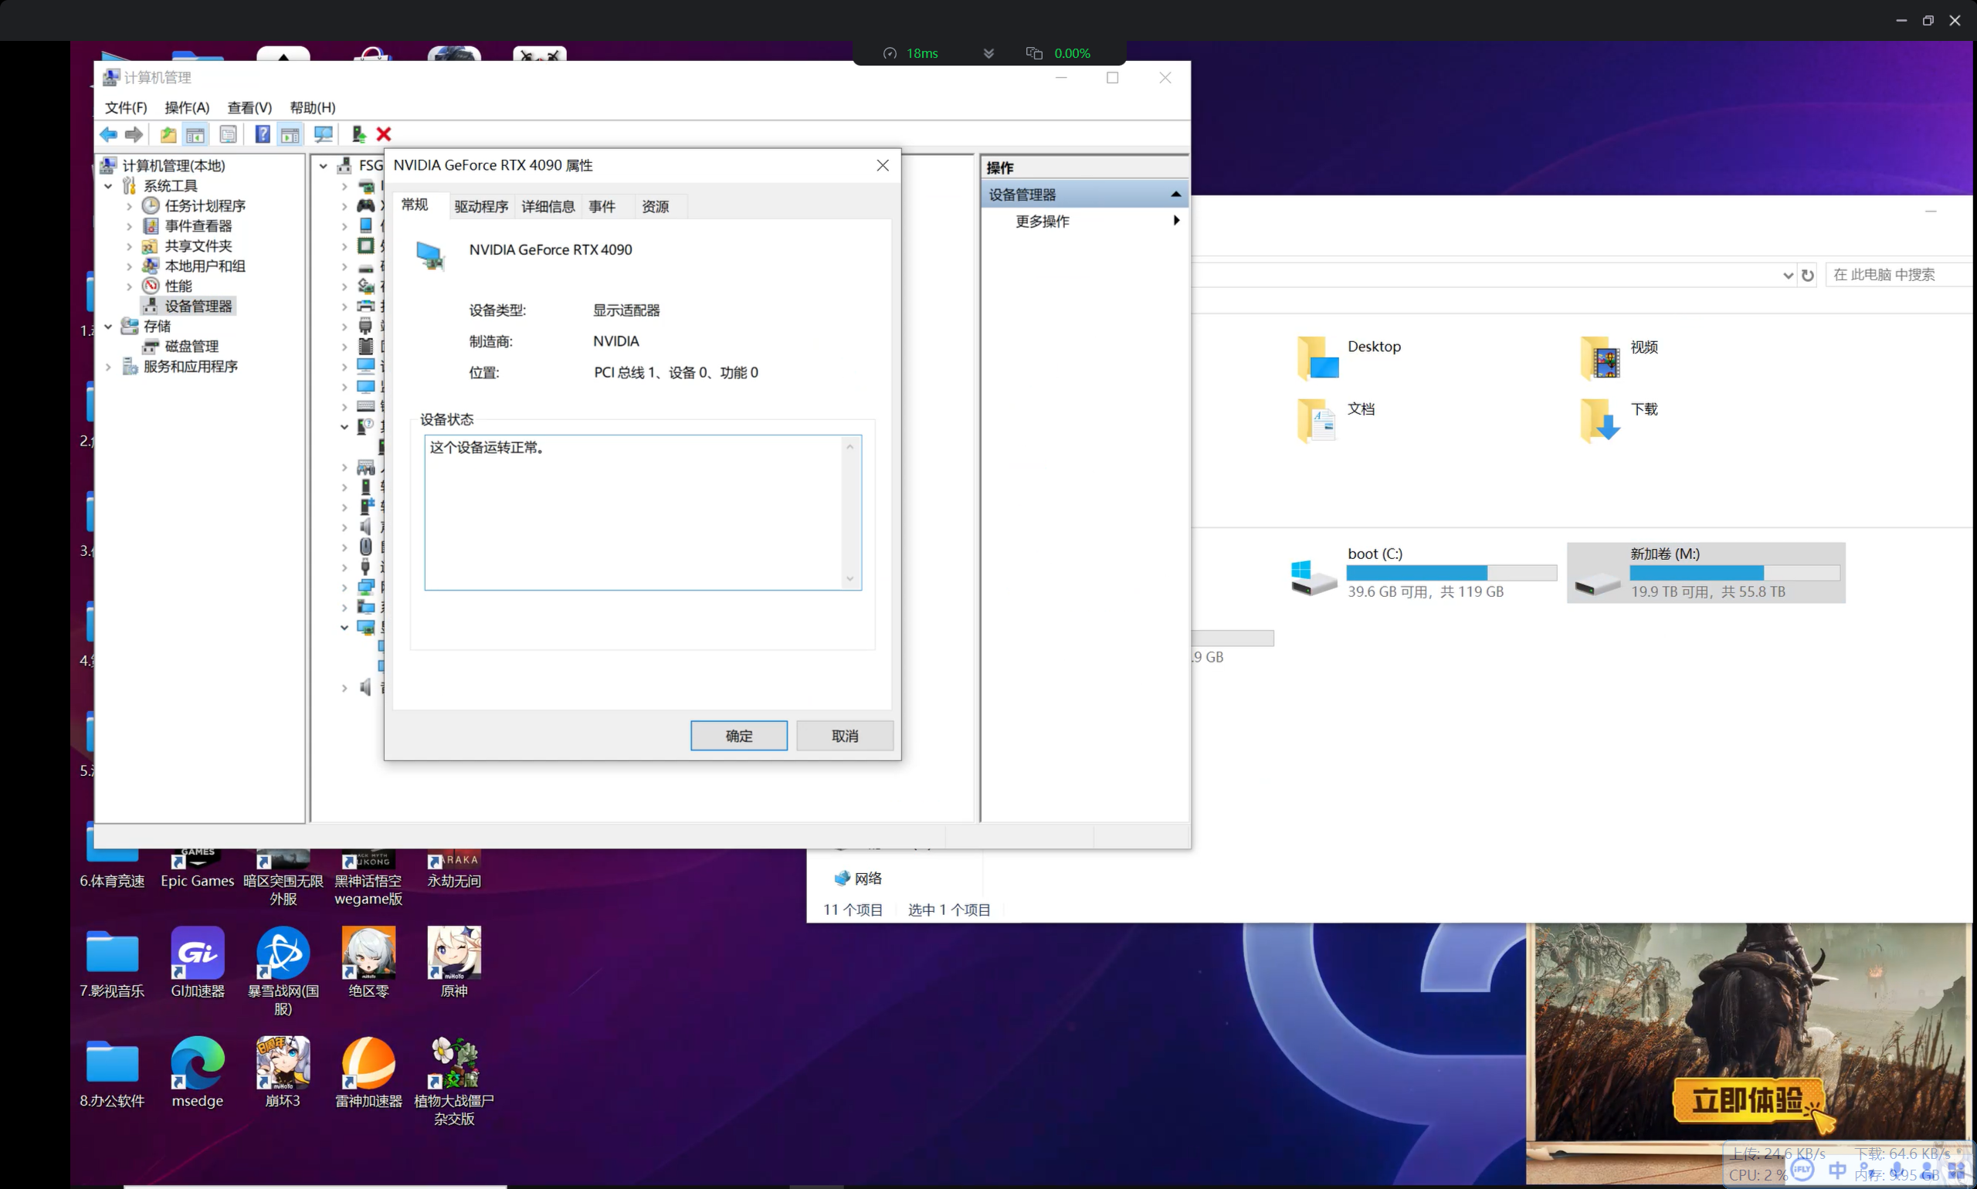Switch to the 详细信息 tab
Image resolution: width=1977 pixels, height=1189 pixels.
click(x=548, y=207)
